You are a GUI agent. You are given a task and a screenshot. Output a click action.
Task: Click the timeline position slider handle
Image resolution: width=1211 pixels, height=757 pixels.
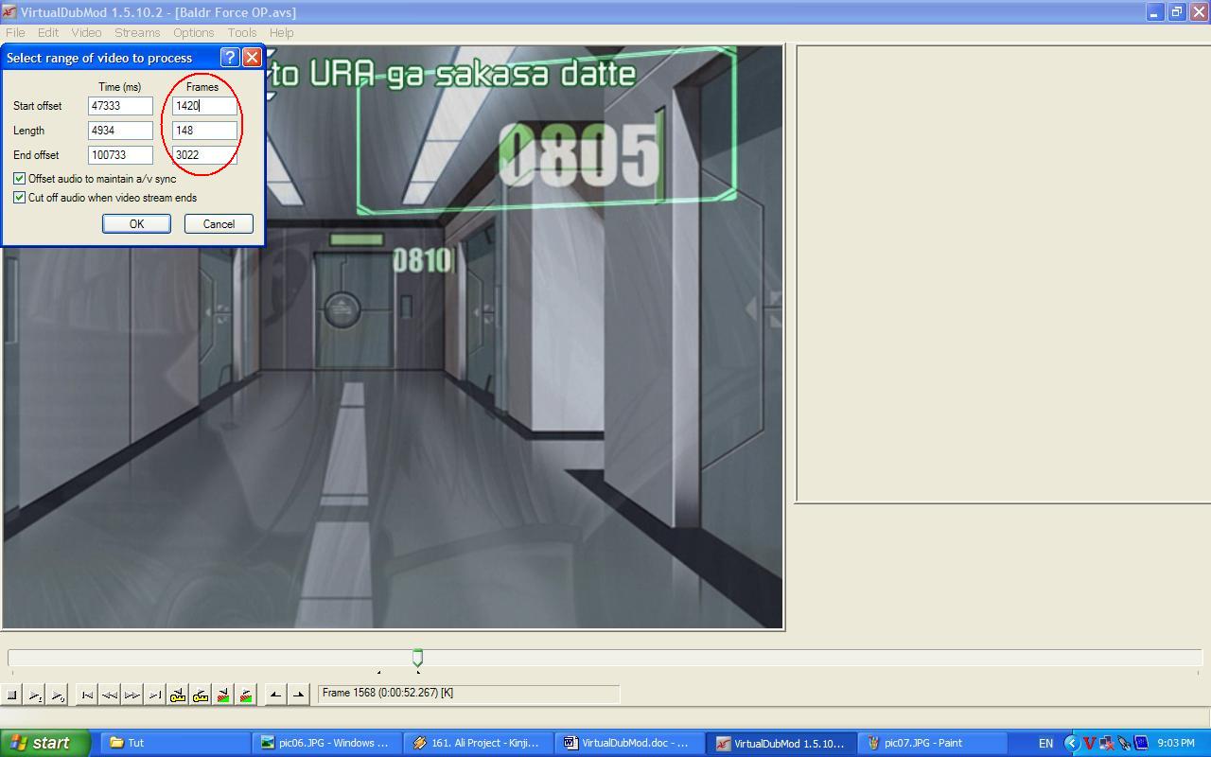[417, 657]
